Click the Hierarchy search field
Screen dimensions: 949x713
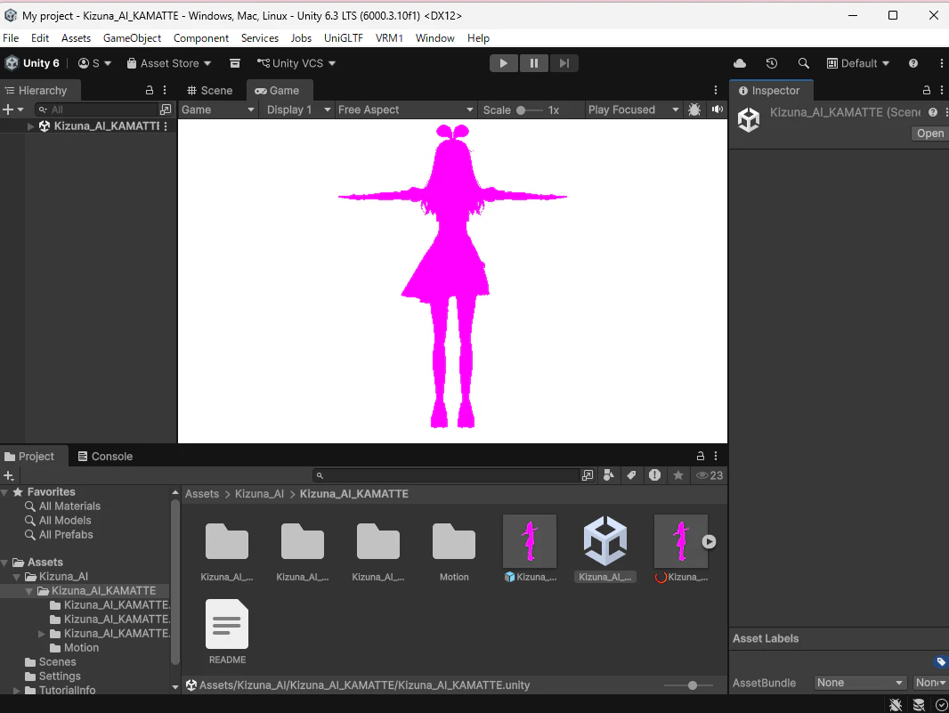97,109
